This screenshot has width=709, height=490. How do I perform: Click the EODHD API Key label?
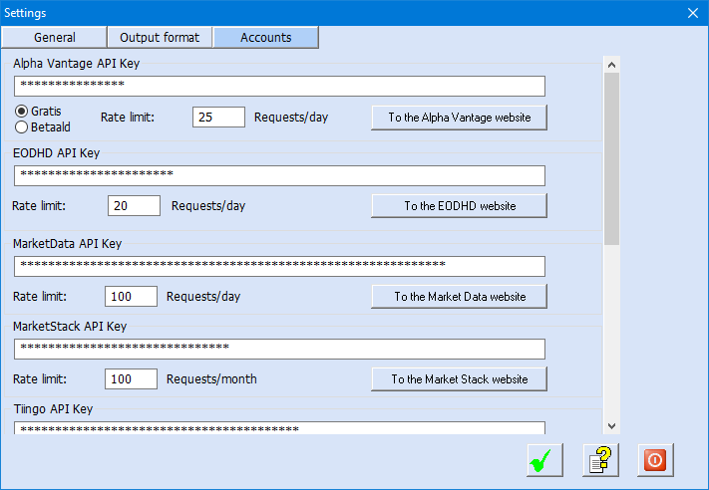(57, 153)
